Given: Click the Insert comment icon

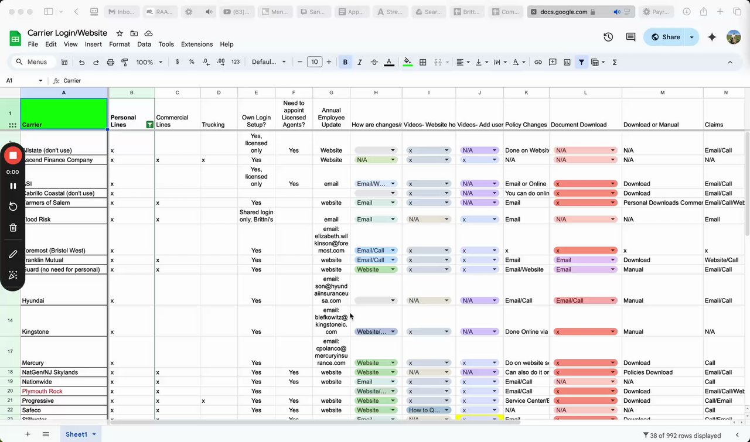Looking at the screenshot, I should tap(553, 62).
